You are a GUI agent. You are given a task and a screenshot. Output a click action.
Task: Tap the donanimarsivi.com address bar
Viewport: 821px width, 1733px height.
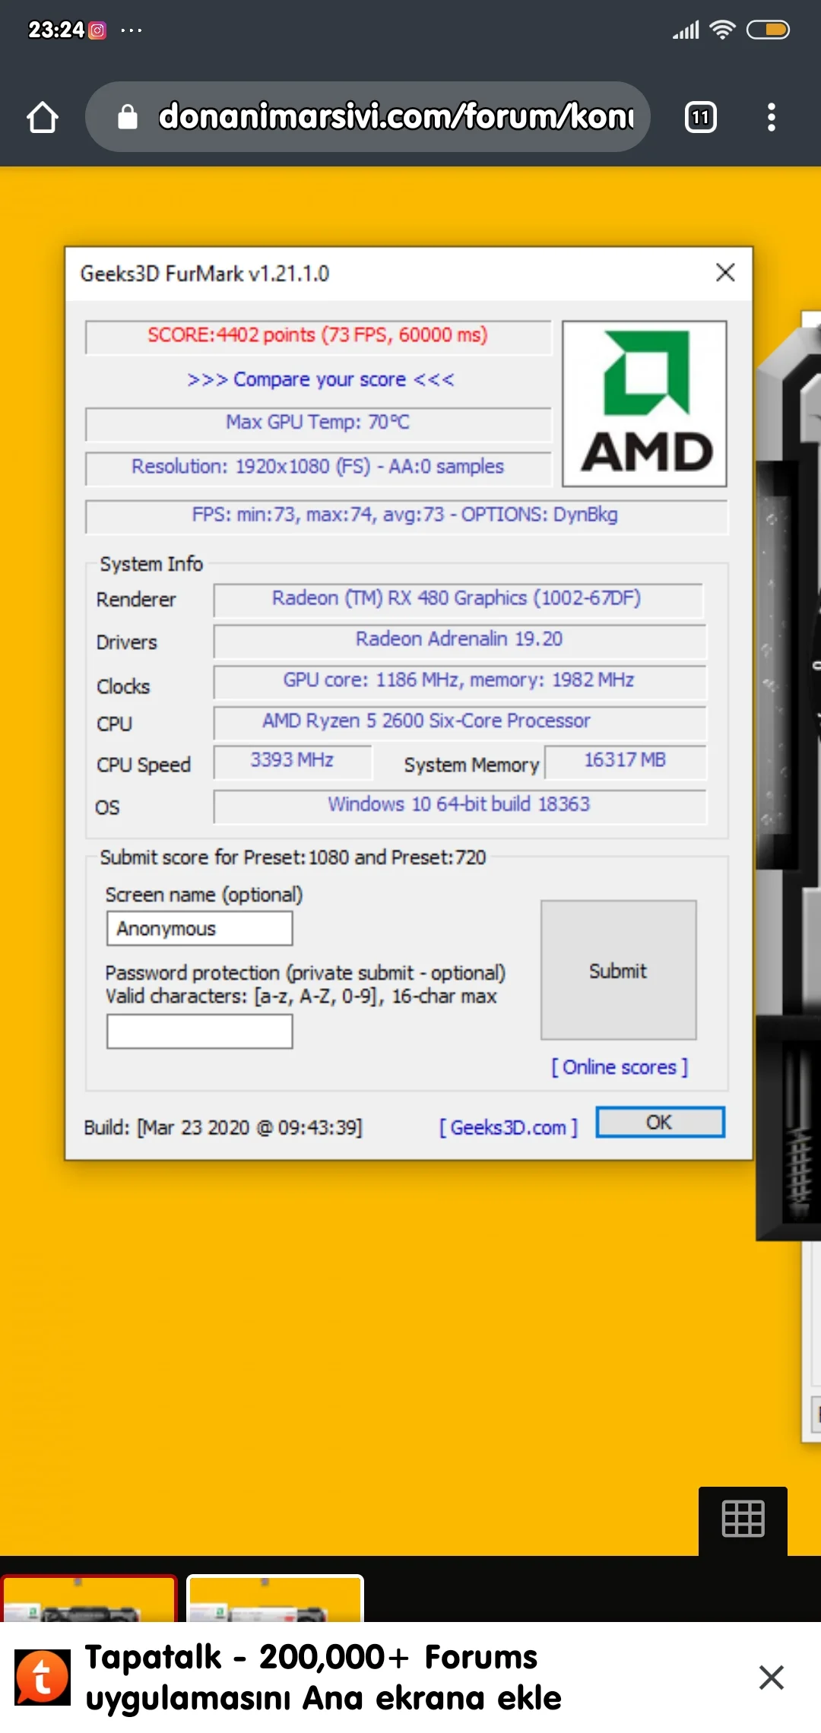tap(368, 117)
